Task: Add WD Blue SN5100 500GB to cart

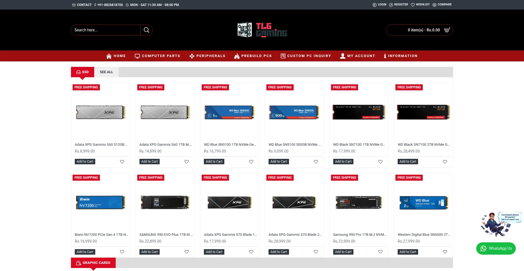Action: 279,162
